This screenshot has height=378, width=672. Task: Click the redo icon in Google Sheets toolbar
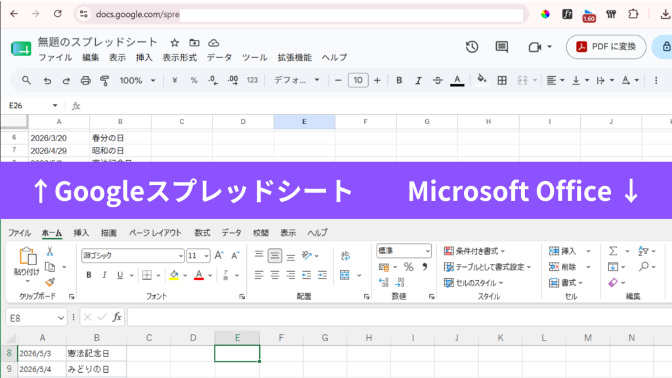tap(66, 81)
